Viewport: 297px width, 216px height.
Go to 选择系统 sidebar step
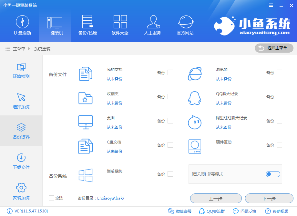[21, 101]
